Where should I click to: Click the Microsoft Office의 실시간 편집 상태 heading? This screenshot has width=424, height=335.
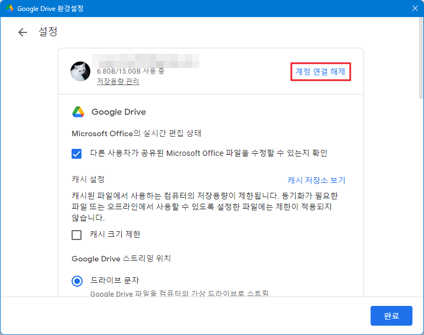136,133
